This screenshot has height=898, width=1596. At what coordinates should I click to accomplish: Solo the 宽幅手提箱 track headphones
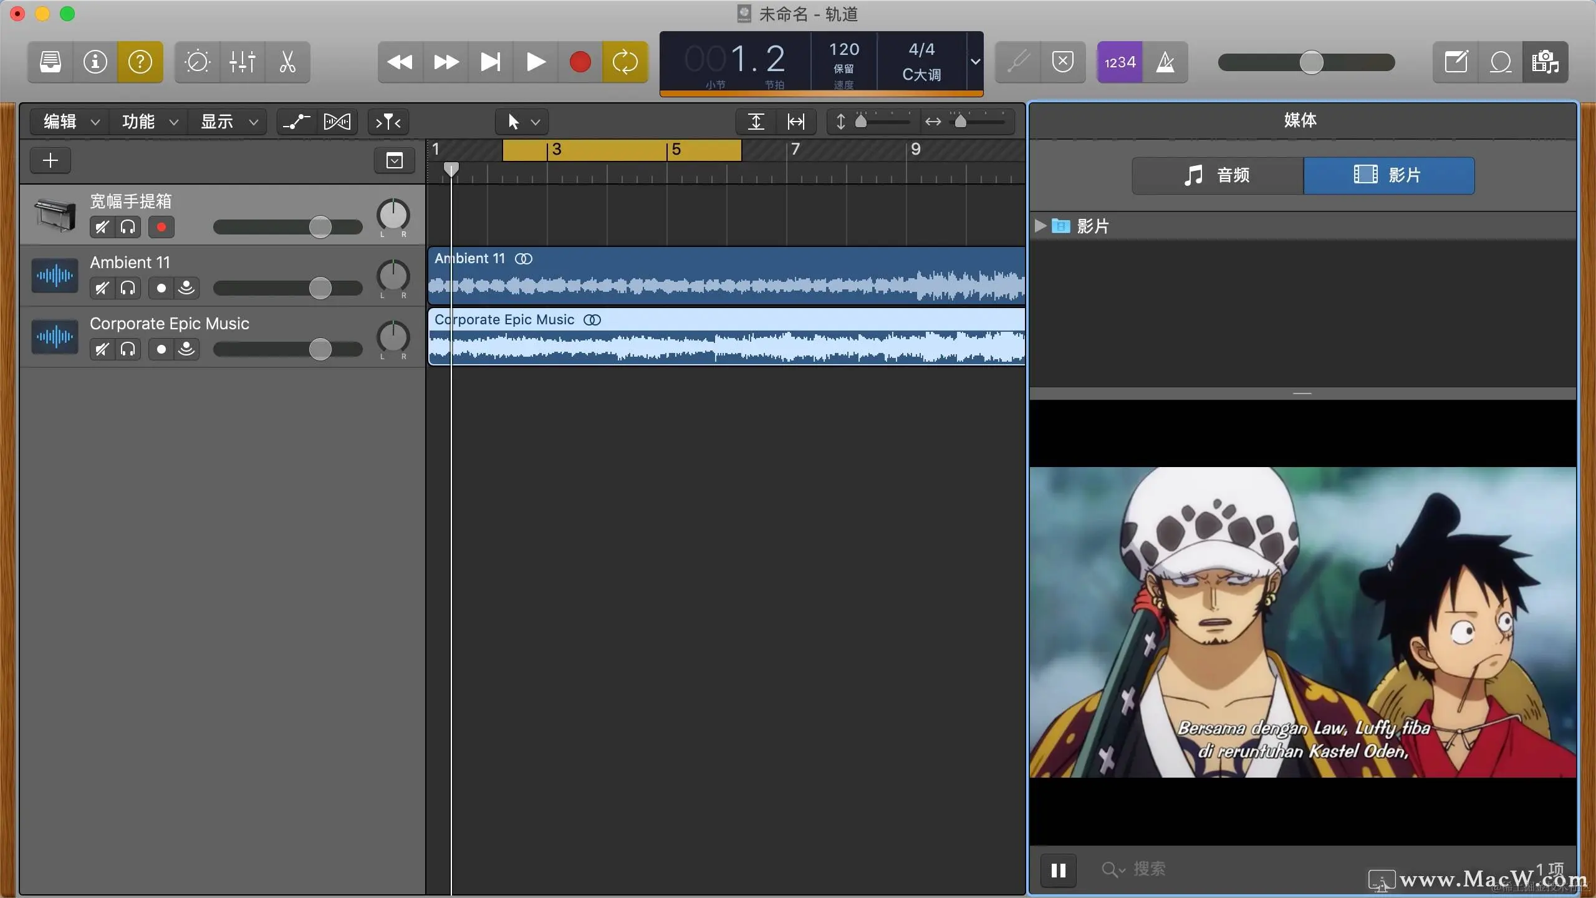[128, 227]
